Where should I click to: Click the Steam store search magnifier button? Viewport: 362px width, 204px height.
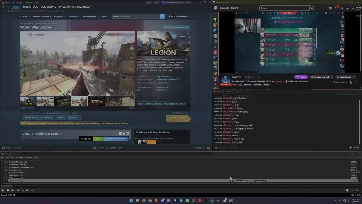click(162, 16)
